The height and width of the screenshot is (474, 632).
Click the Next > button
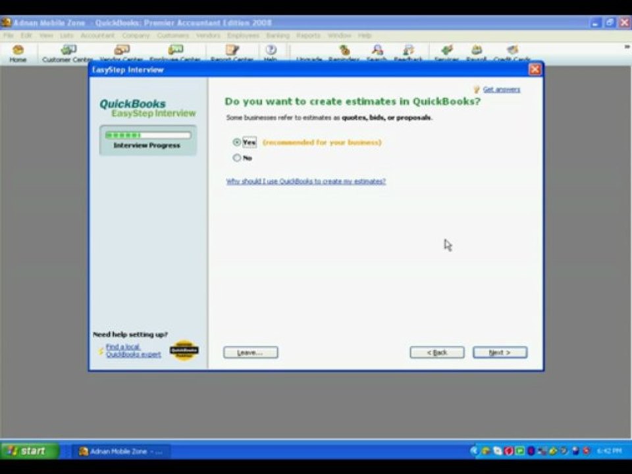click(500, 353)
